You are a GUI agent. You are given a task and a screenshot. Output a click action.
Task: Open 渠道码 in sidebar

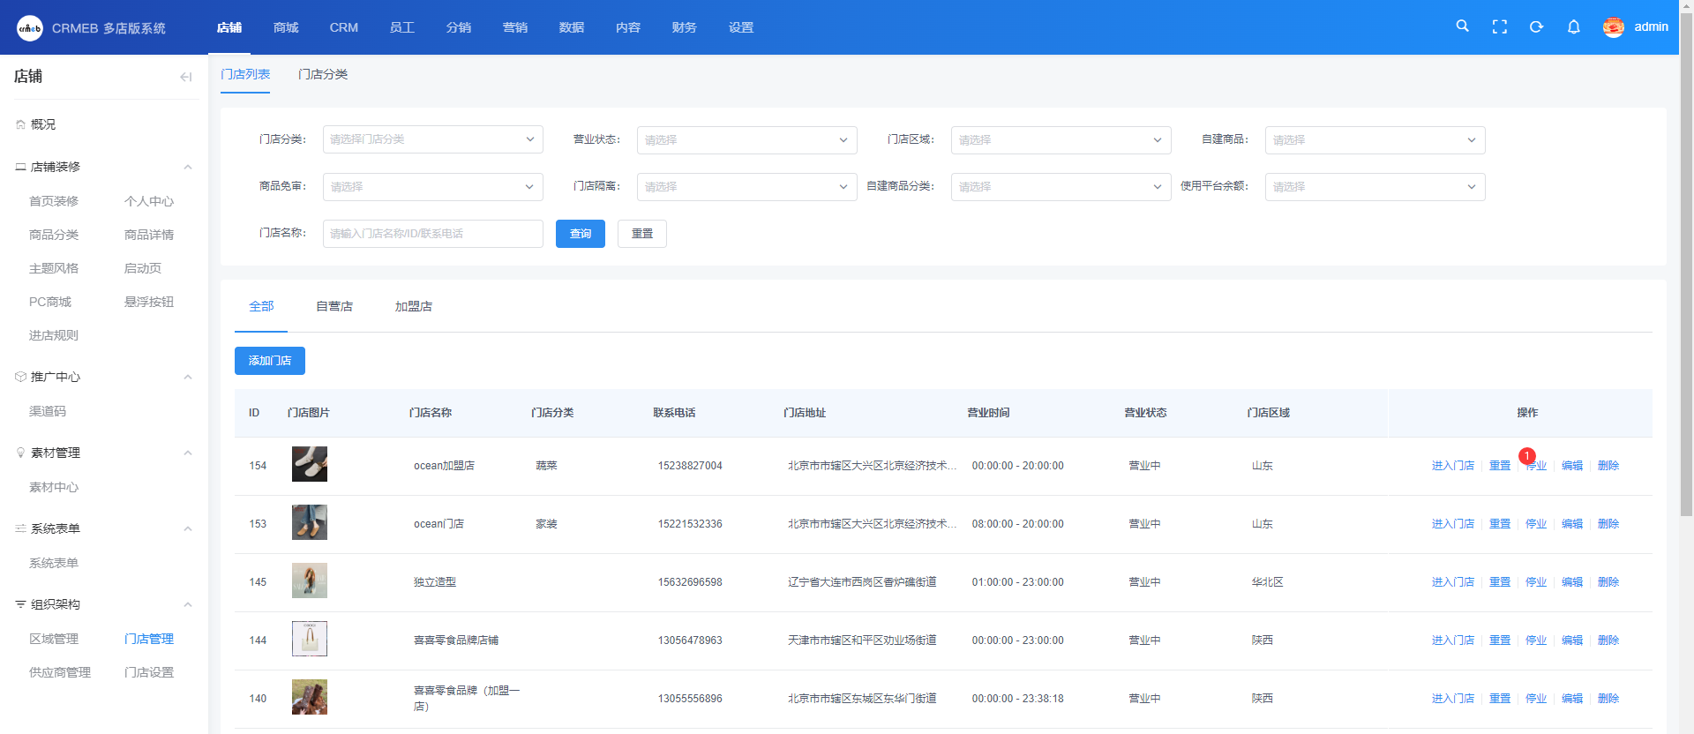[48, 411]
